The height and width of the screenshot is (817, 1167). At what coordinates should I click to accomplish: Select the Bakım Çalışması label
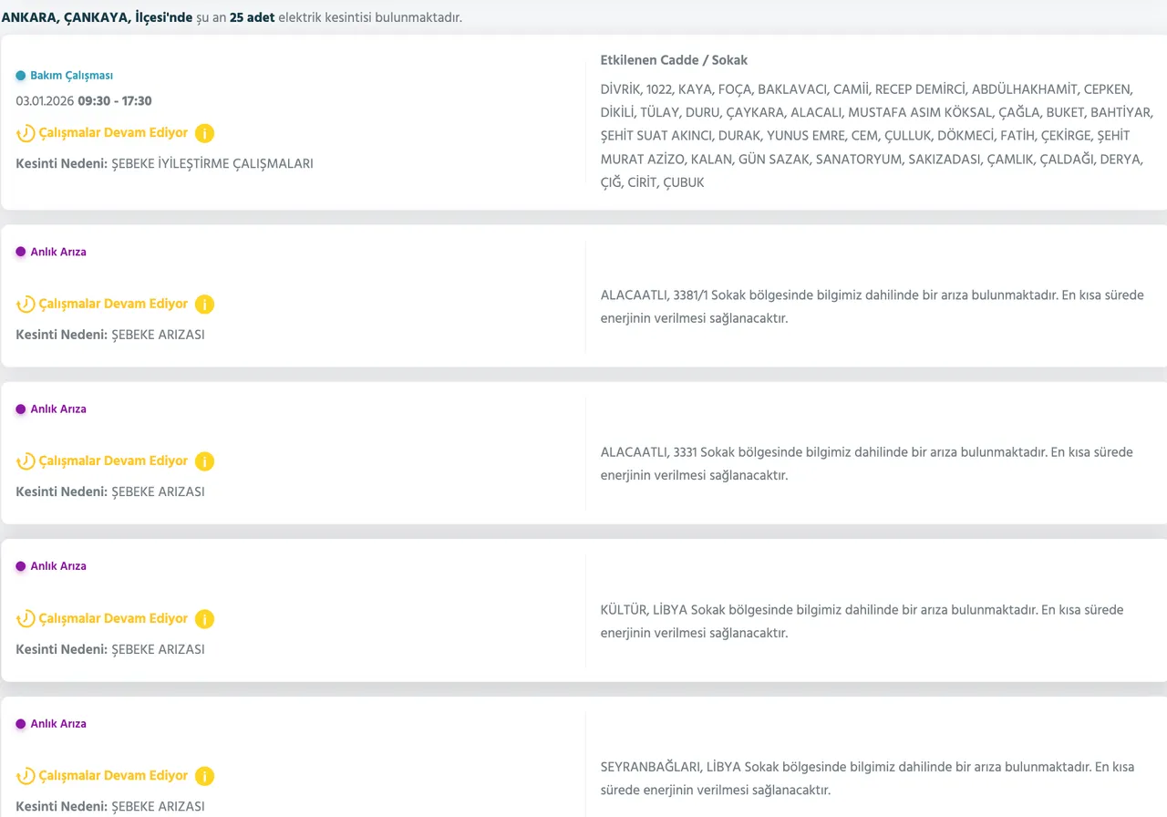71,76
